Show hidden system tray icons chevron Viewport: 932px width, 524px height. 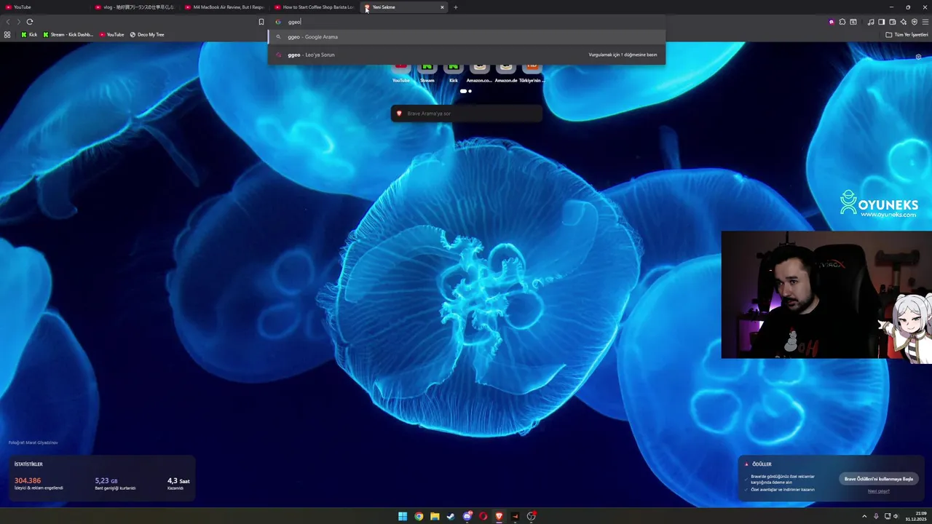(864, 517)
